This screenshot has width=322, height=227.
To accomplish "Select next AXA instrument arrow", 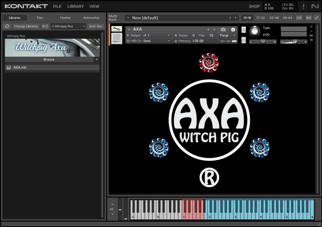I will (214, 29).
